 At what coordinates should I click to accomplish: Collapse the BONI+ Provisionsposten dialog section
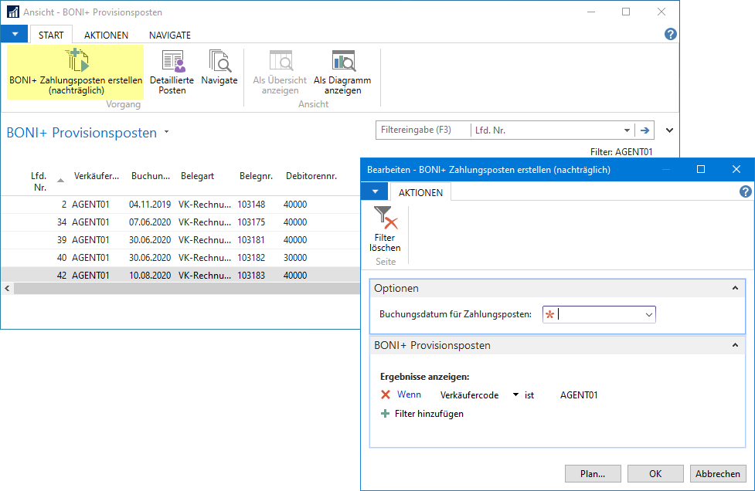[x=735, y=346]
